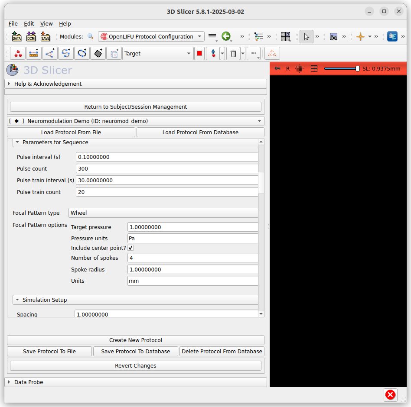Viewport: 411px width, 407px height.
Task: Click the place control point arrow icon
Action: click(x=213, y=53)
